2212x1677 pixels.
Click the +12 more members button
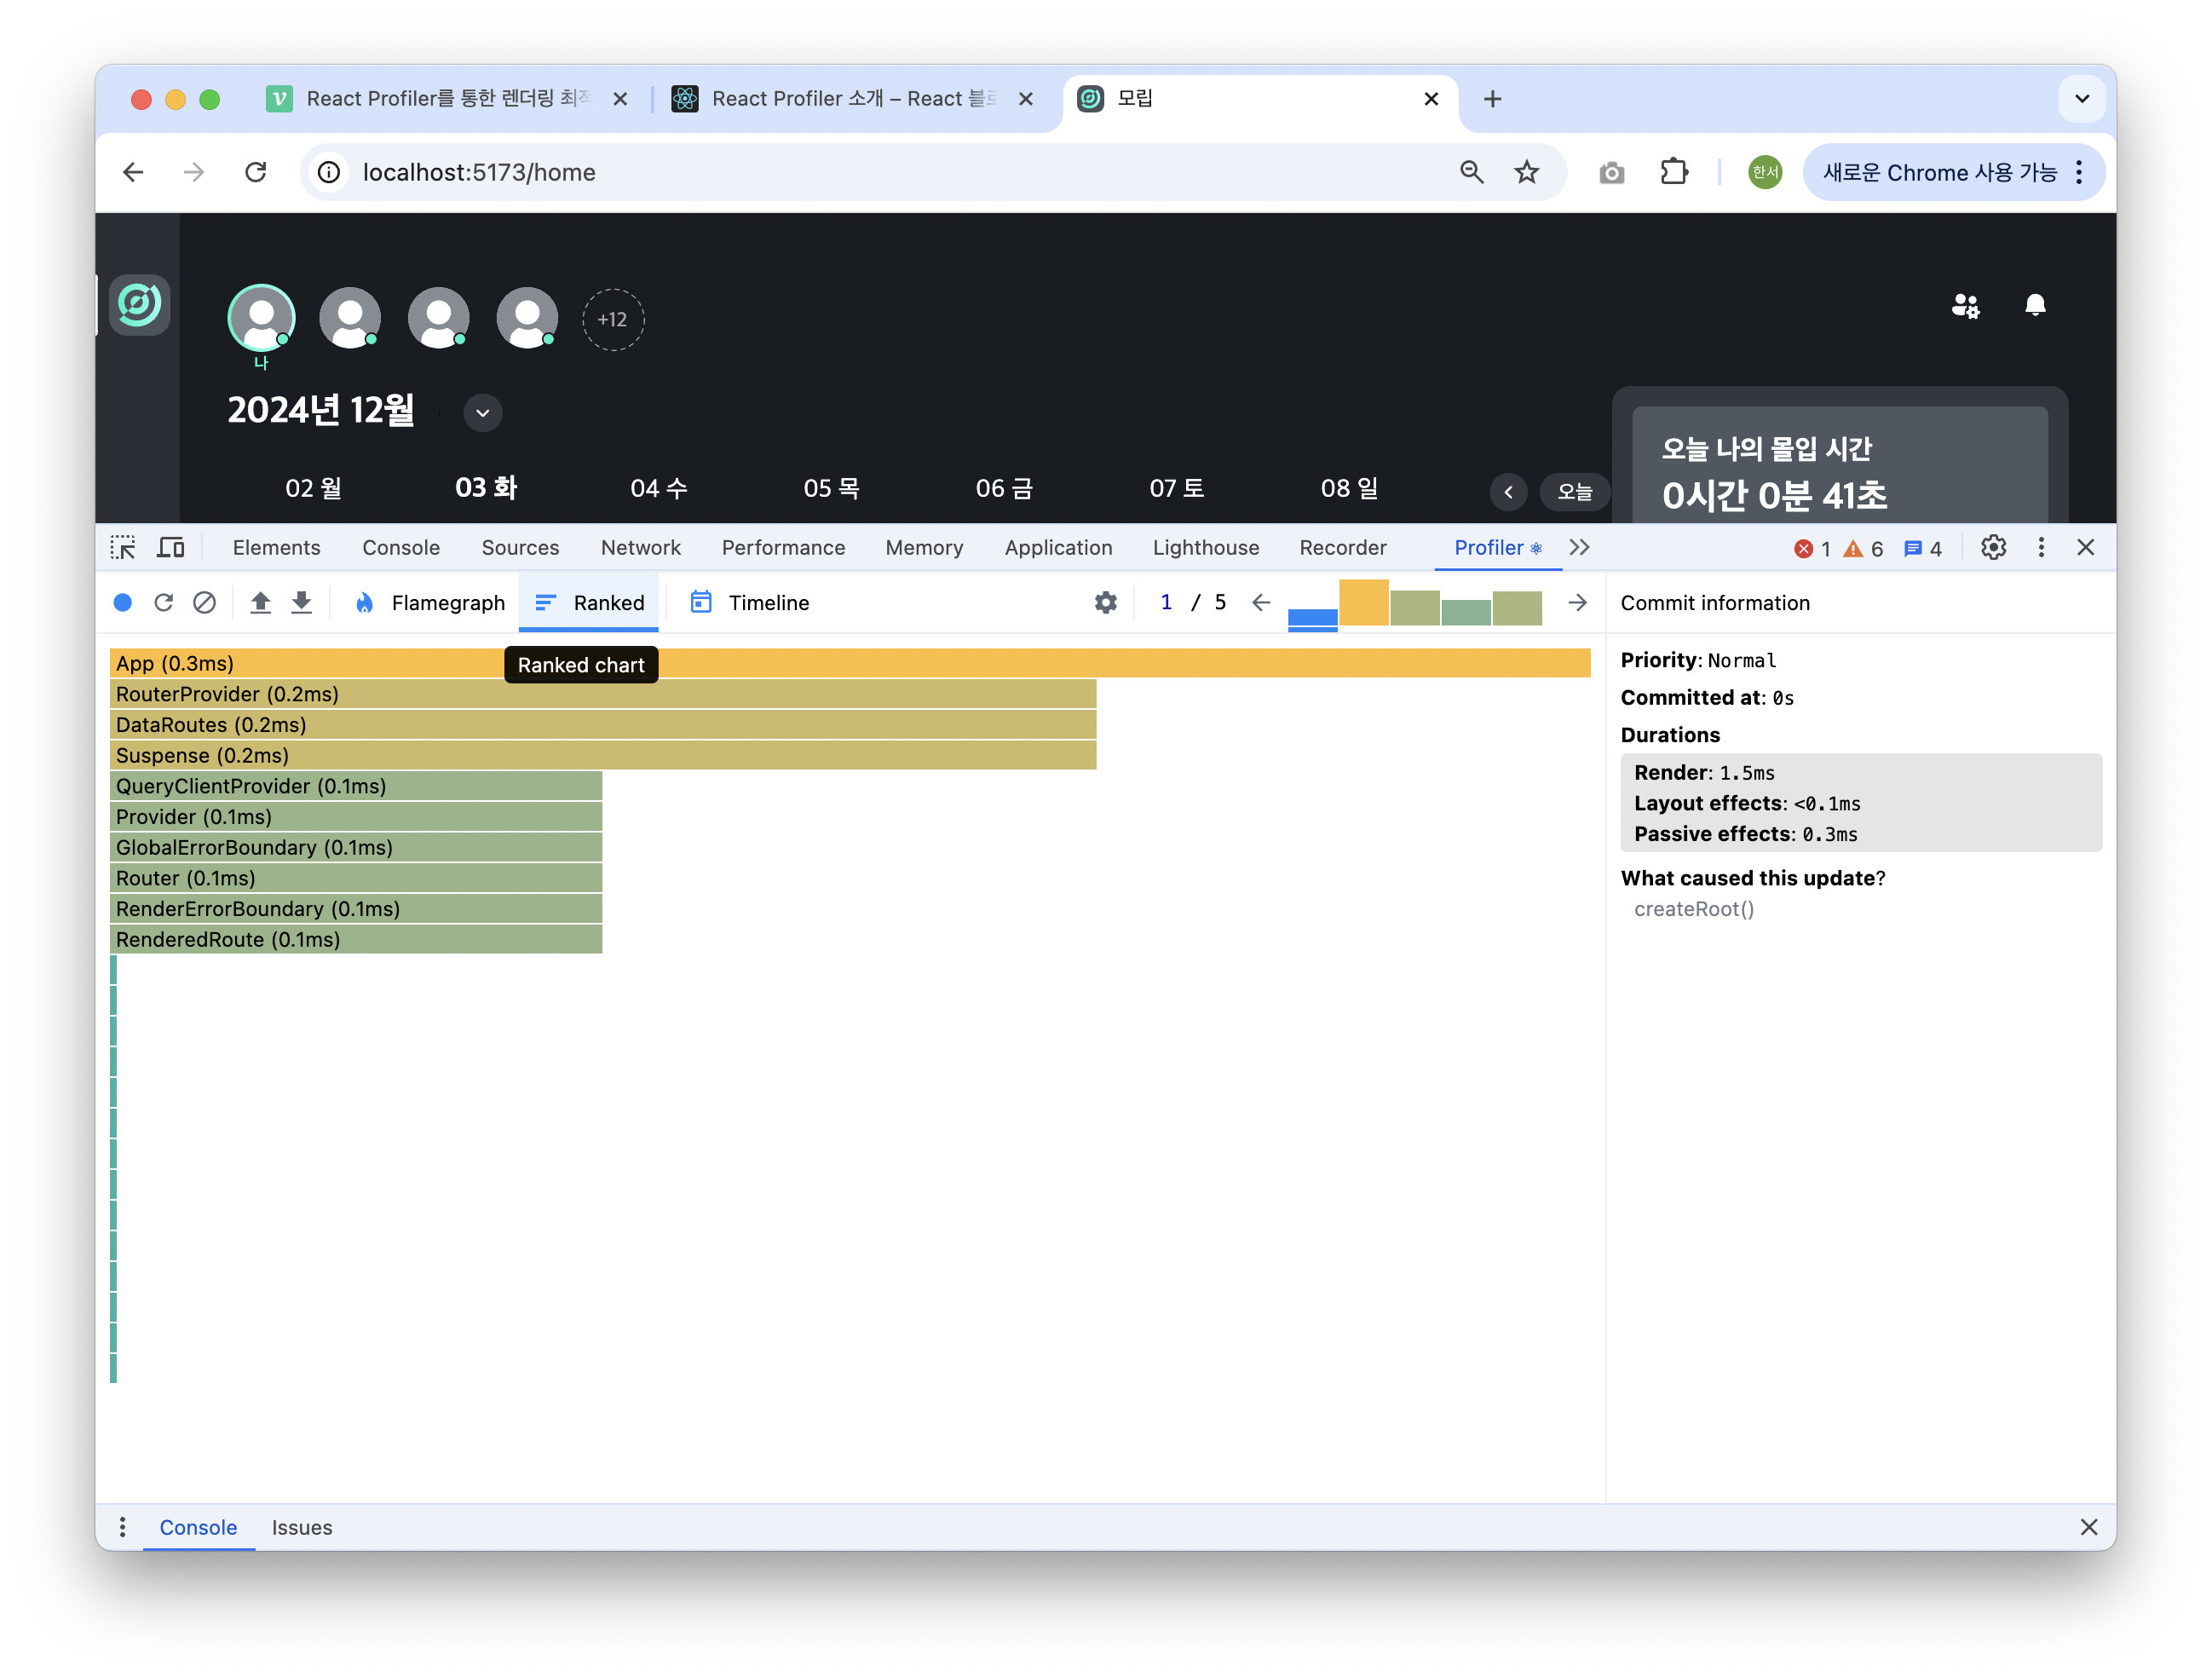(x=613, y=320)
